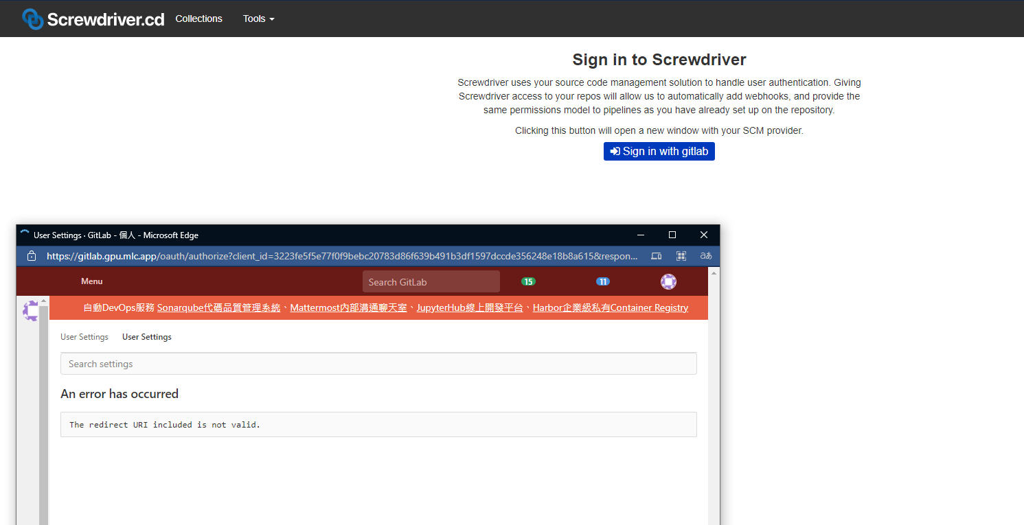The height and width of the screenshot is (525, 1024).
Task: Click the lock icon in the address bar
Action: pyautogui.click(x=32, y=255)
